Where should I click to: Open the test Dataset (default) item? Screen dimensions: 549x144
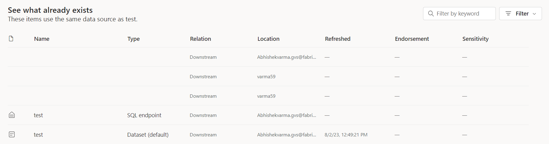point(38,135)
